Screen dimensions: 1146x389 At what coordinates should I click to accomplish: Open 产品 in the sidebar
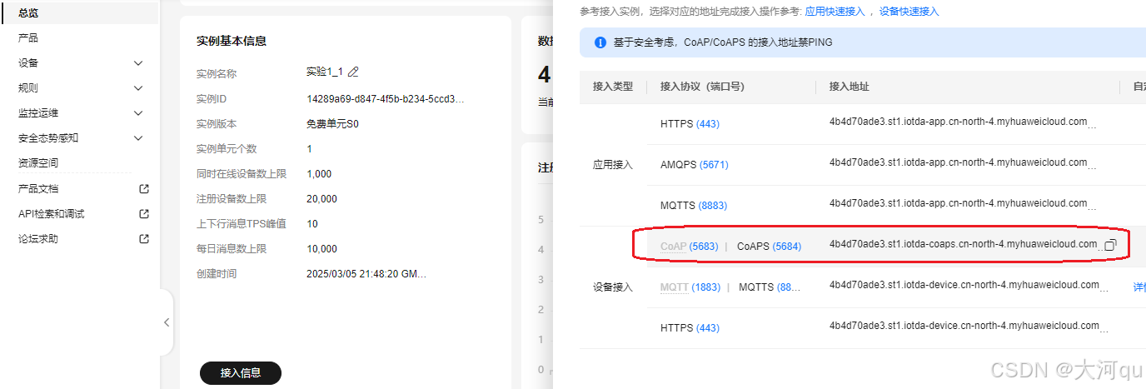[28, 38]
